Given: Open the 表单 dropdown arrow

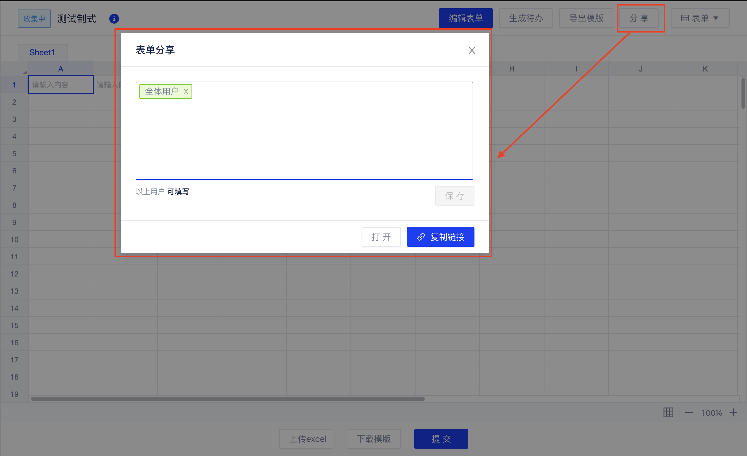Looking at the screenshot, I should [716, 18].
